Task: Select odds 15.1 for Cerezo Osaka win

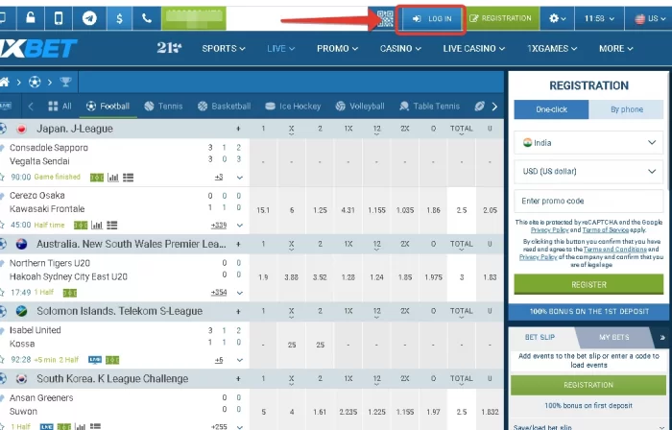Action: tap(263, 210)
